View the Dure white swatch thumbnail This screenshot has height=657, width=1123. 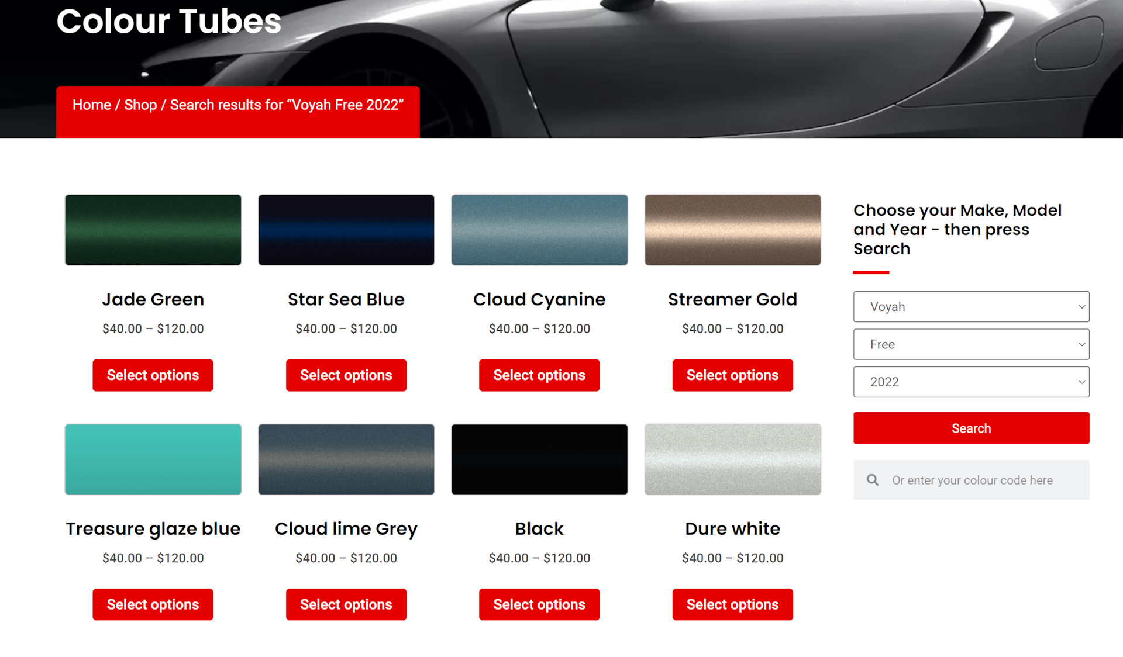point(733,459)
